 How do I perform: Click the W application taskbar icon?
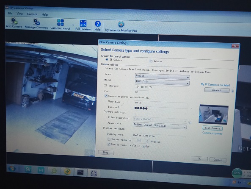tap(41, 170)
